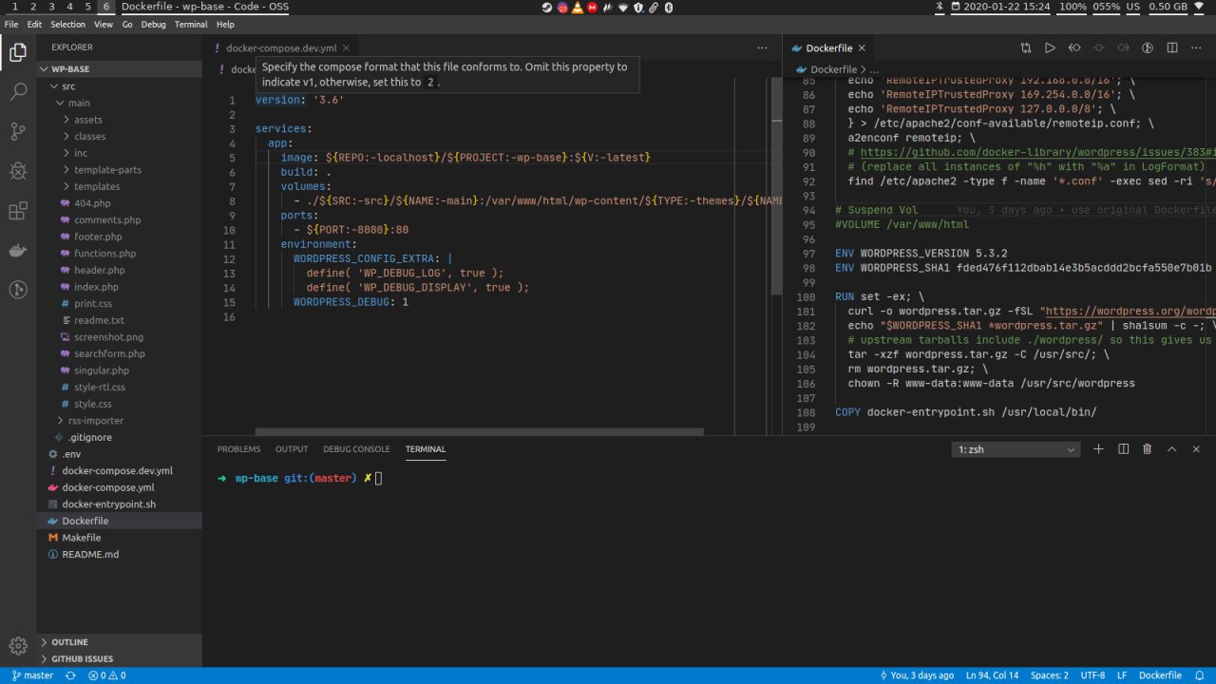Open errors and warnings count in status bar
The image size is (1216, 684).
[x=106, y=675]
